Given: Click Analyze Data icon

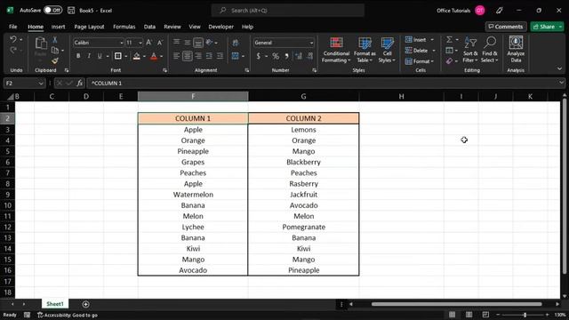Looking at the screenshot, I should (516, 50).
